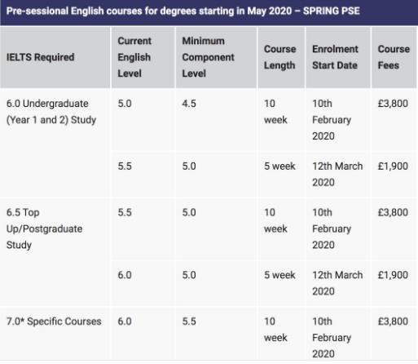Select the 4.5 minimum component level cell
Viewport: 418px width, 364px height.
[x=189, y=104]
